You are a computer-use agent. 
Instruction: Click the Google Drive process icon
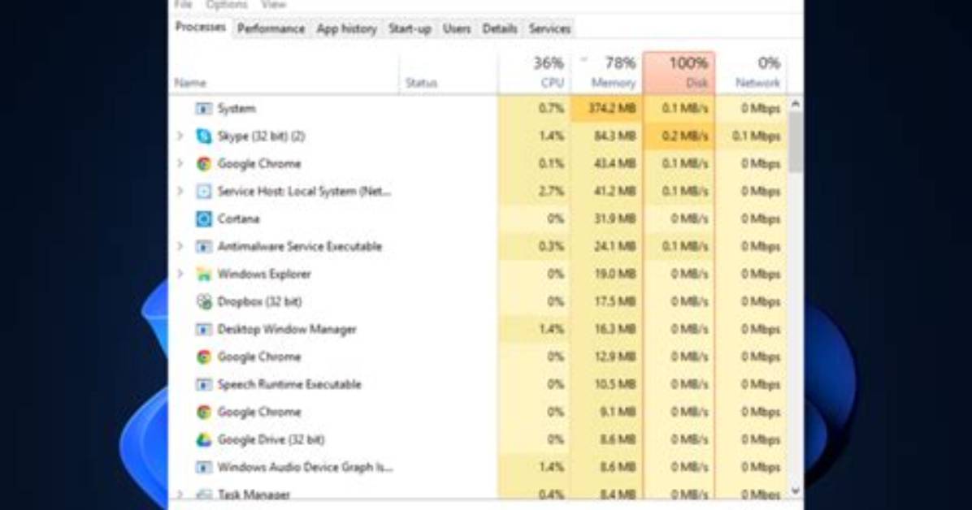point(203,439)
